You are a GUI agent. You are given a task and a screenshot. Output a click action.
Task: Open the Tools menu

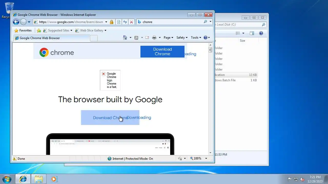(196, 38)
